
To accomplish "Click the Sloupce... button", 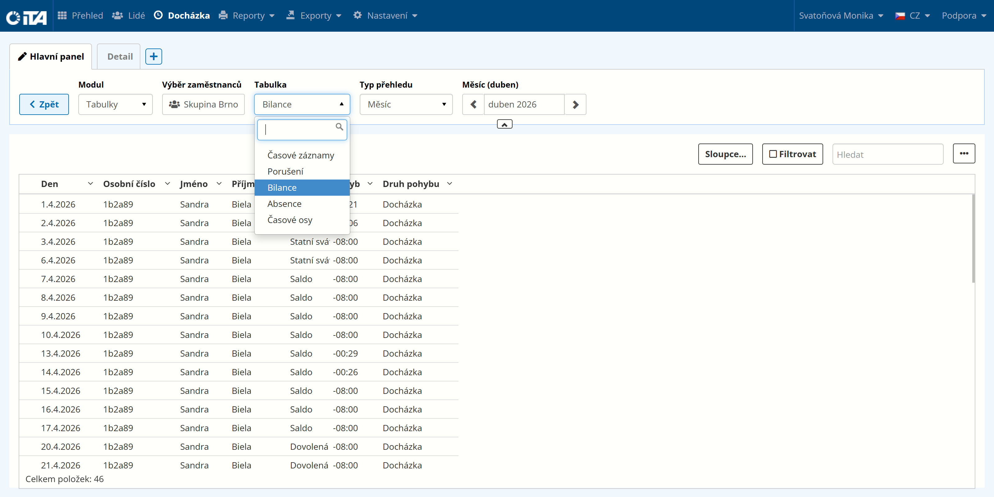I will click(x=725, y=154).
